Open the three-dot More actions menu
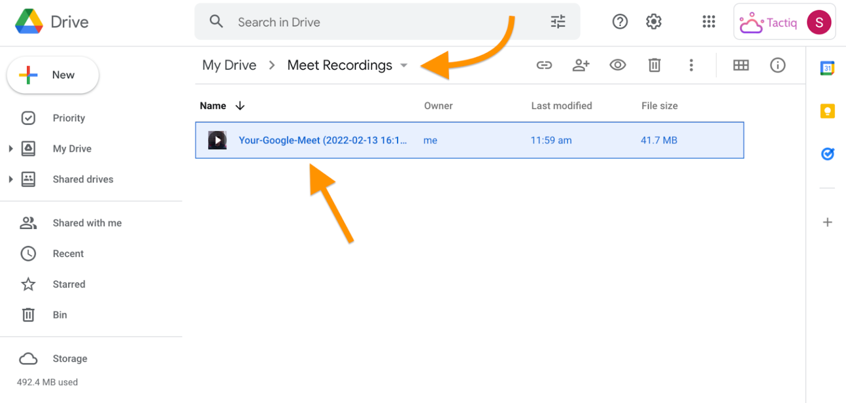This screenshot has height=403, width=846. click(x=691, y=66)
